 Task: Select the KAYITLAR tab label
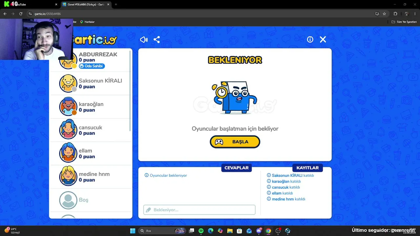(x=307, y=168)
